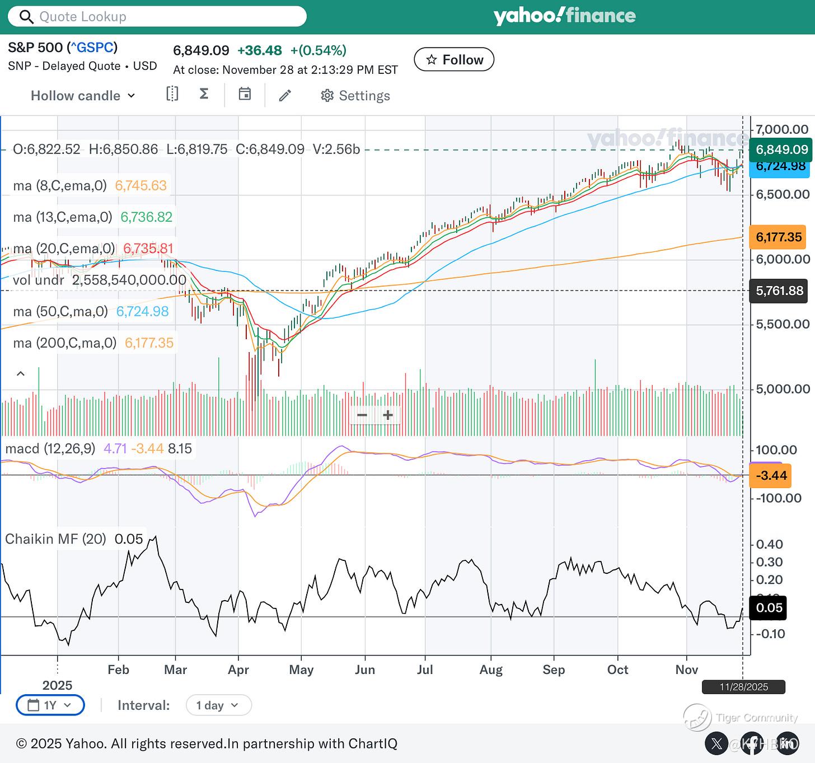Share via the Facebook icon
The image size is (815, 763).
tap(752, 743)
